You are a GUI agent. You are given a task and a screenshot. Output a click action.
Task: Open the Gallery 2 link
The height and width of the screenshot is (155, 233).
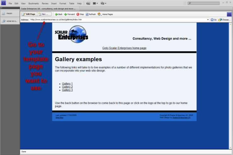pyautogui.click(x=67, y=87)
